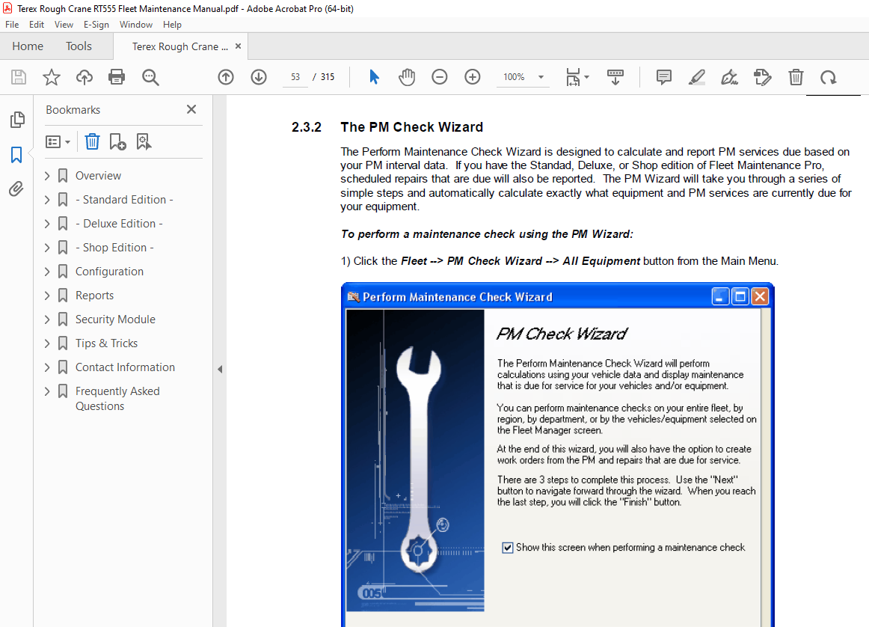Expand the Security Module bookmark
The height and width of the screenshot is (627, 869).
47,319
